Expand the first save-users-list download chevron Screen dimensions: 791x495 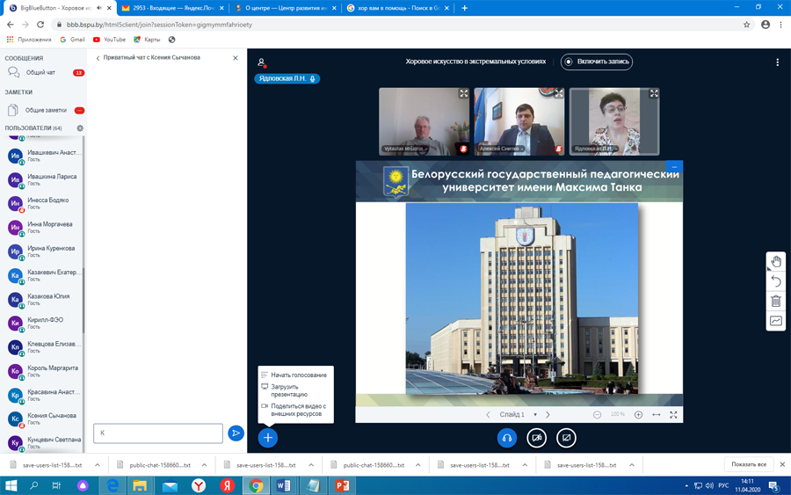coord(98,465)
